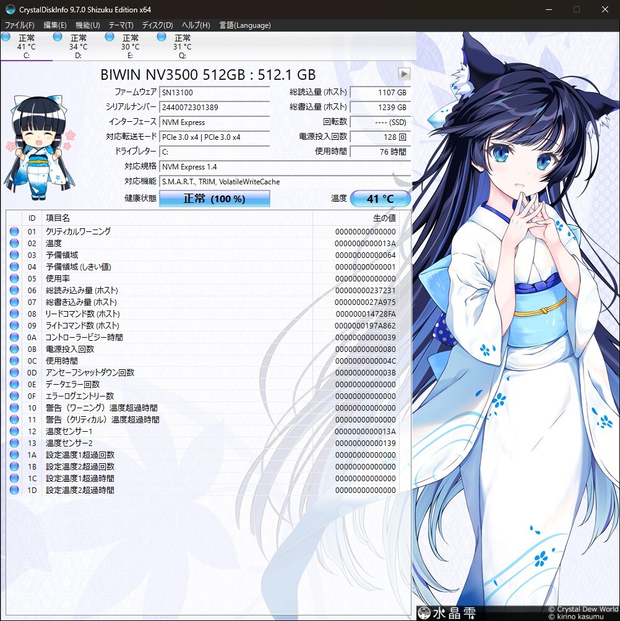
Task: Click status orb for 13 温度センサー2
Action: (x=14, y=443)
